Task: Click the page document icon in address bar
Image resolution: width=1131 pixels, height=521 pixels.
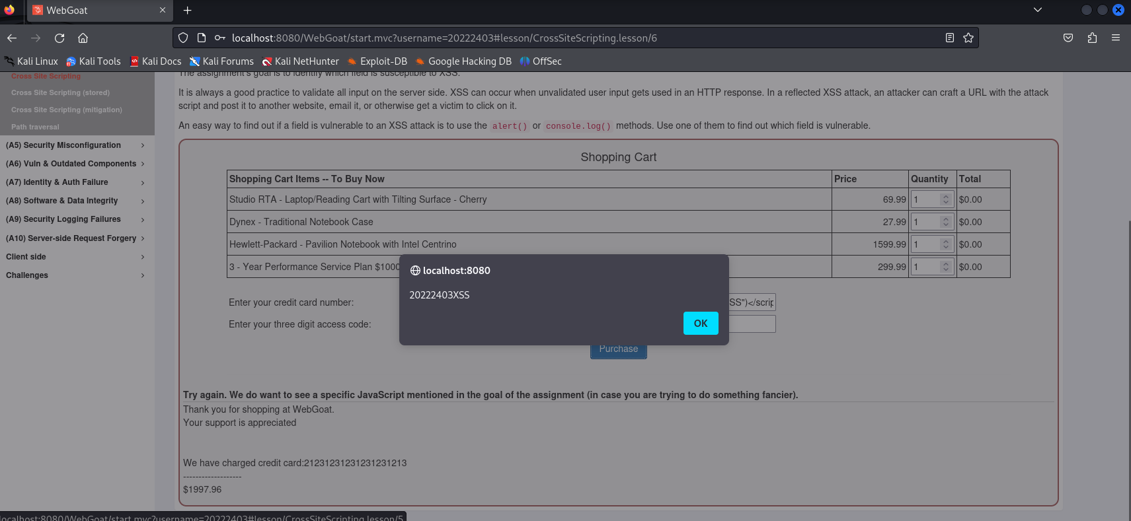Action: (x=202, y=38)
